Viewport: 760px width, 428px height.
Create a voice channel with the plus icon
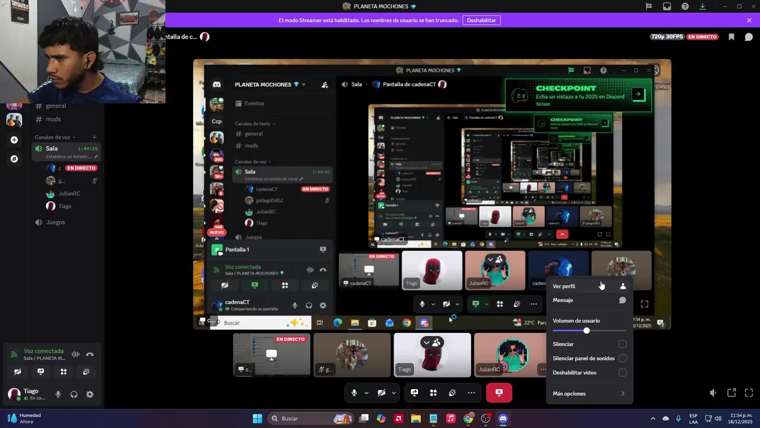94,137
